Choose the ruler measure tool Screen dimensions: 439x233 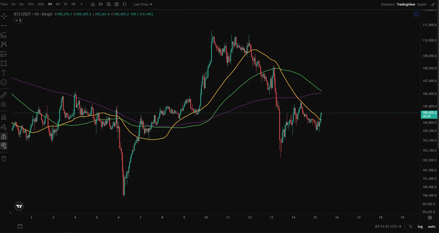click(x=4, y=95)
